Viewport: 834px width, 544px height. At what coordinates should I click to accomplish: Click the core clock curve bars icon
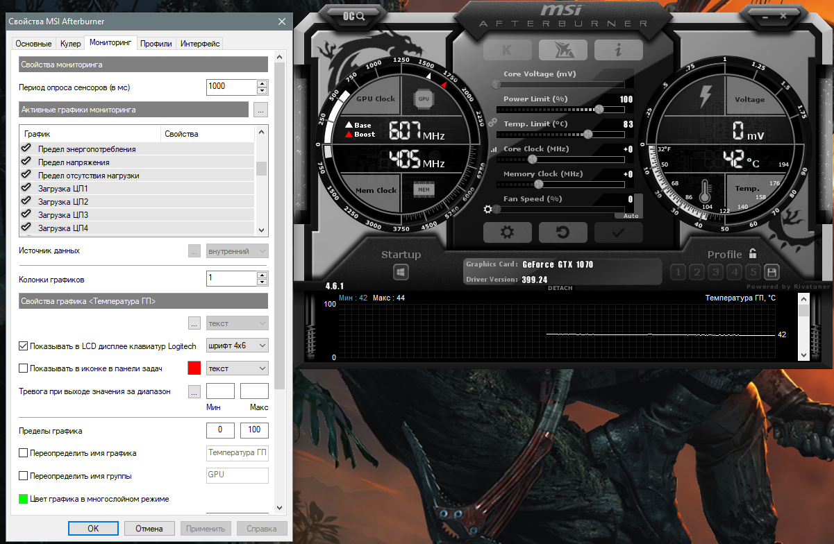494,149
